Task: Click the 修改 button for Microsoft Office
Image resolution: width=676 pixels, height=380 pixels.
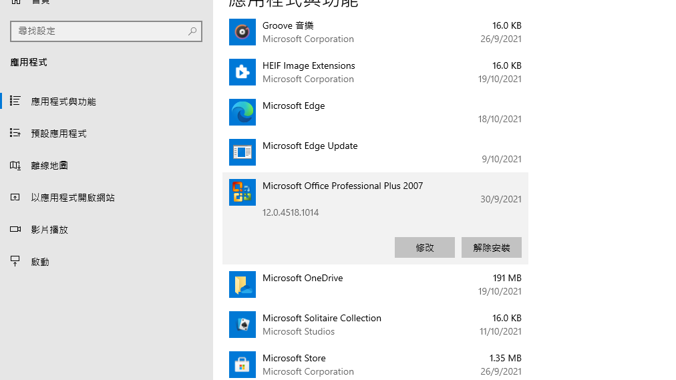Action: [425, 247]
